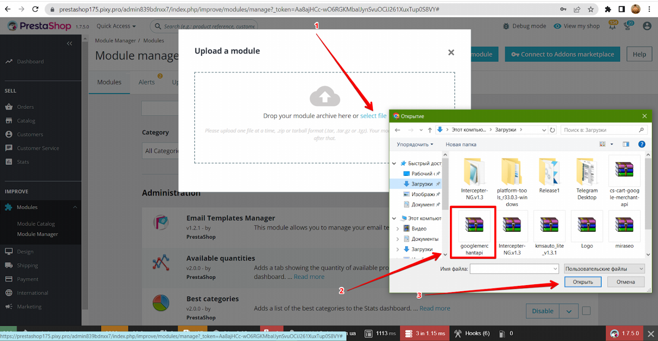Select the Logo archive file
Screen dimensions: 658x341
[x=587, y=230]
